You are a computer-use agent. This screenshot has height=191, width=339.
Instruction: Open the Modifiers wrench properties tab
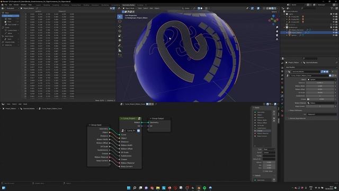pos(282,96)
